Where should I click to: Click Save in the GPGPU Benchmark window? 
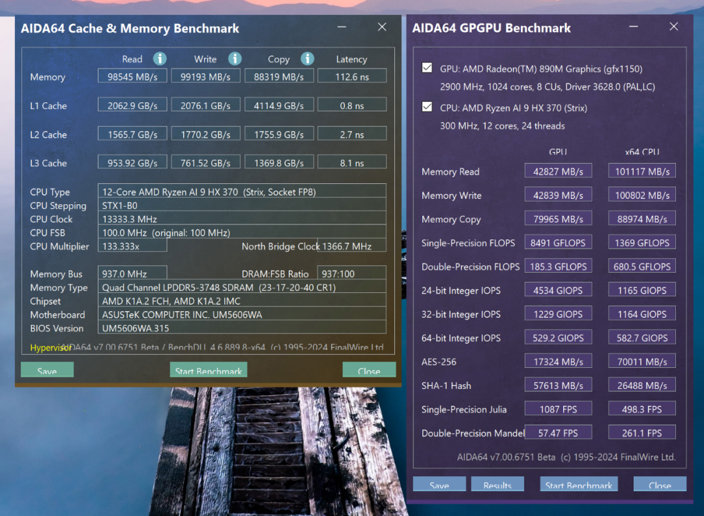point(439,484)
